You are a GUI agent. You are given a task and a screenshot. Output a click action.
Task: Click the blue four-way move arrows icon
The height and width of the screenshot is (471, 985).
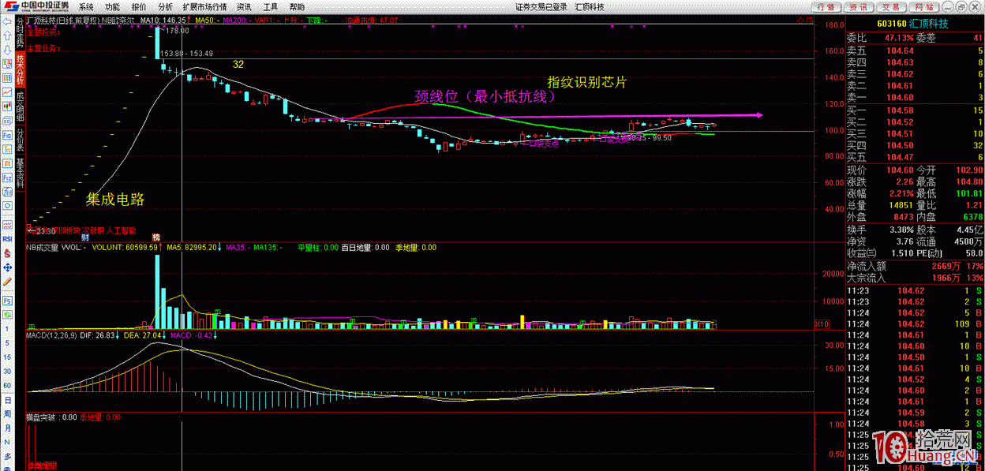pyautogui.click(x=7, y=267)
